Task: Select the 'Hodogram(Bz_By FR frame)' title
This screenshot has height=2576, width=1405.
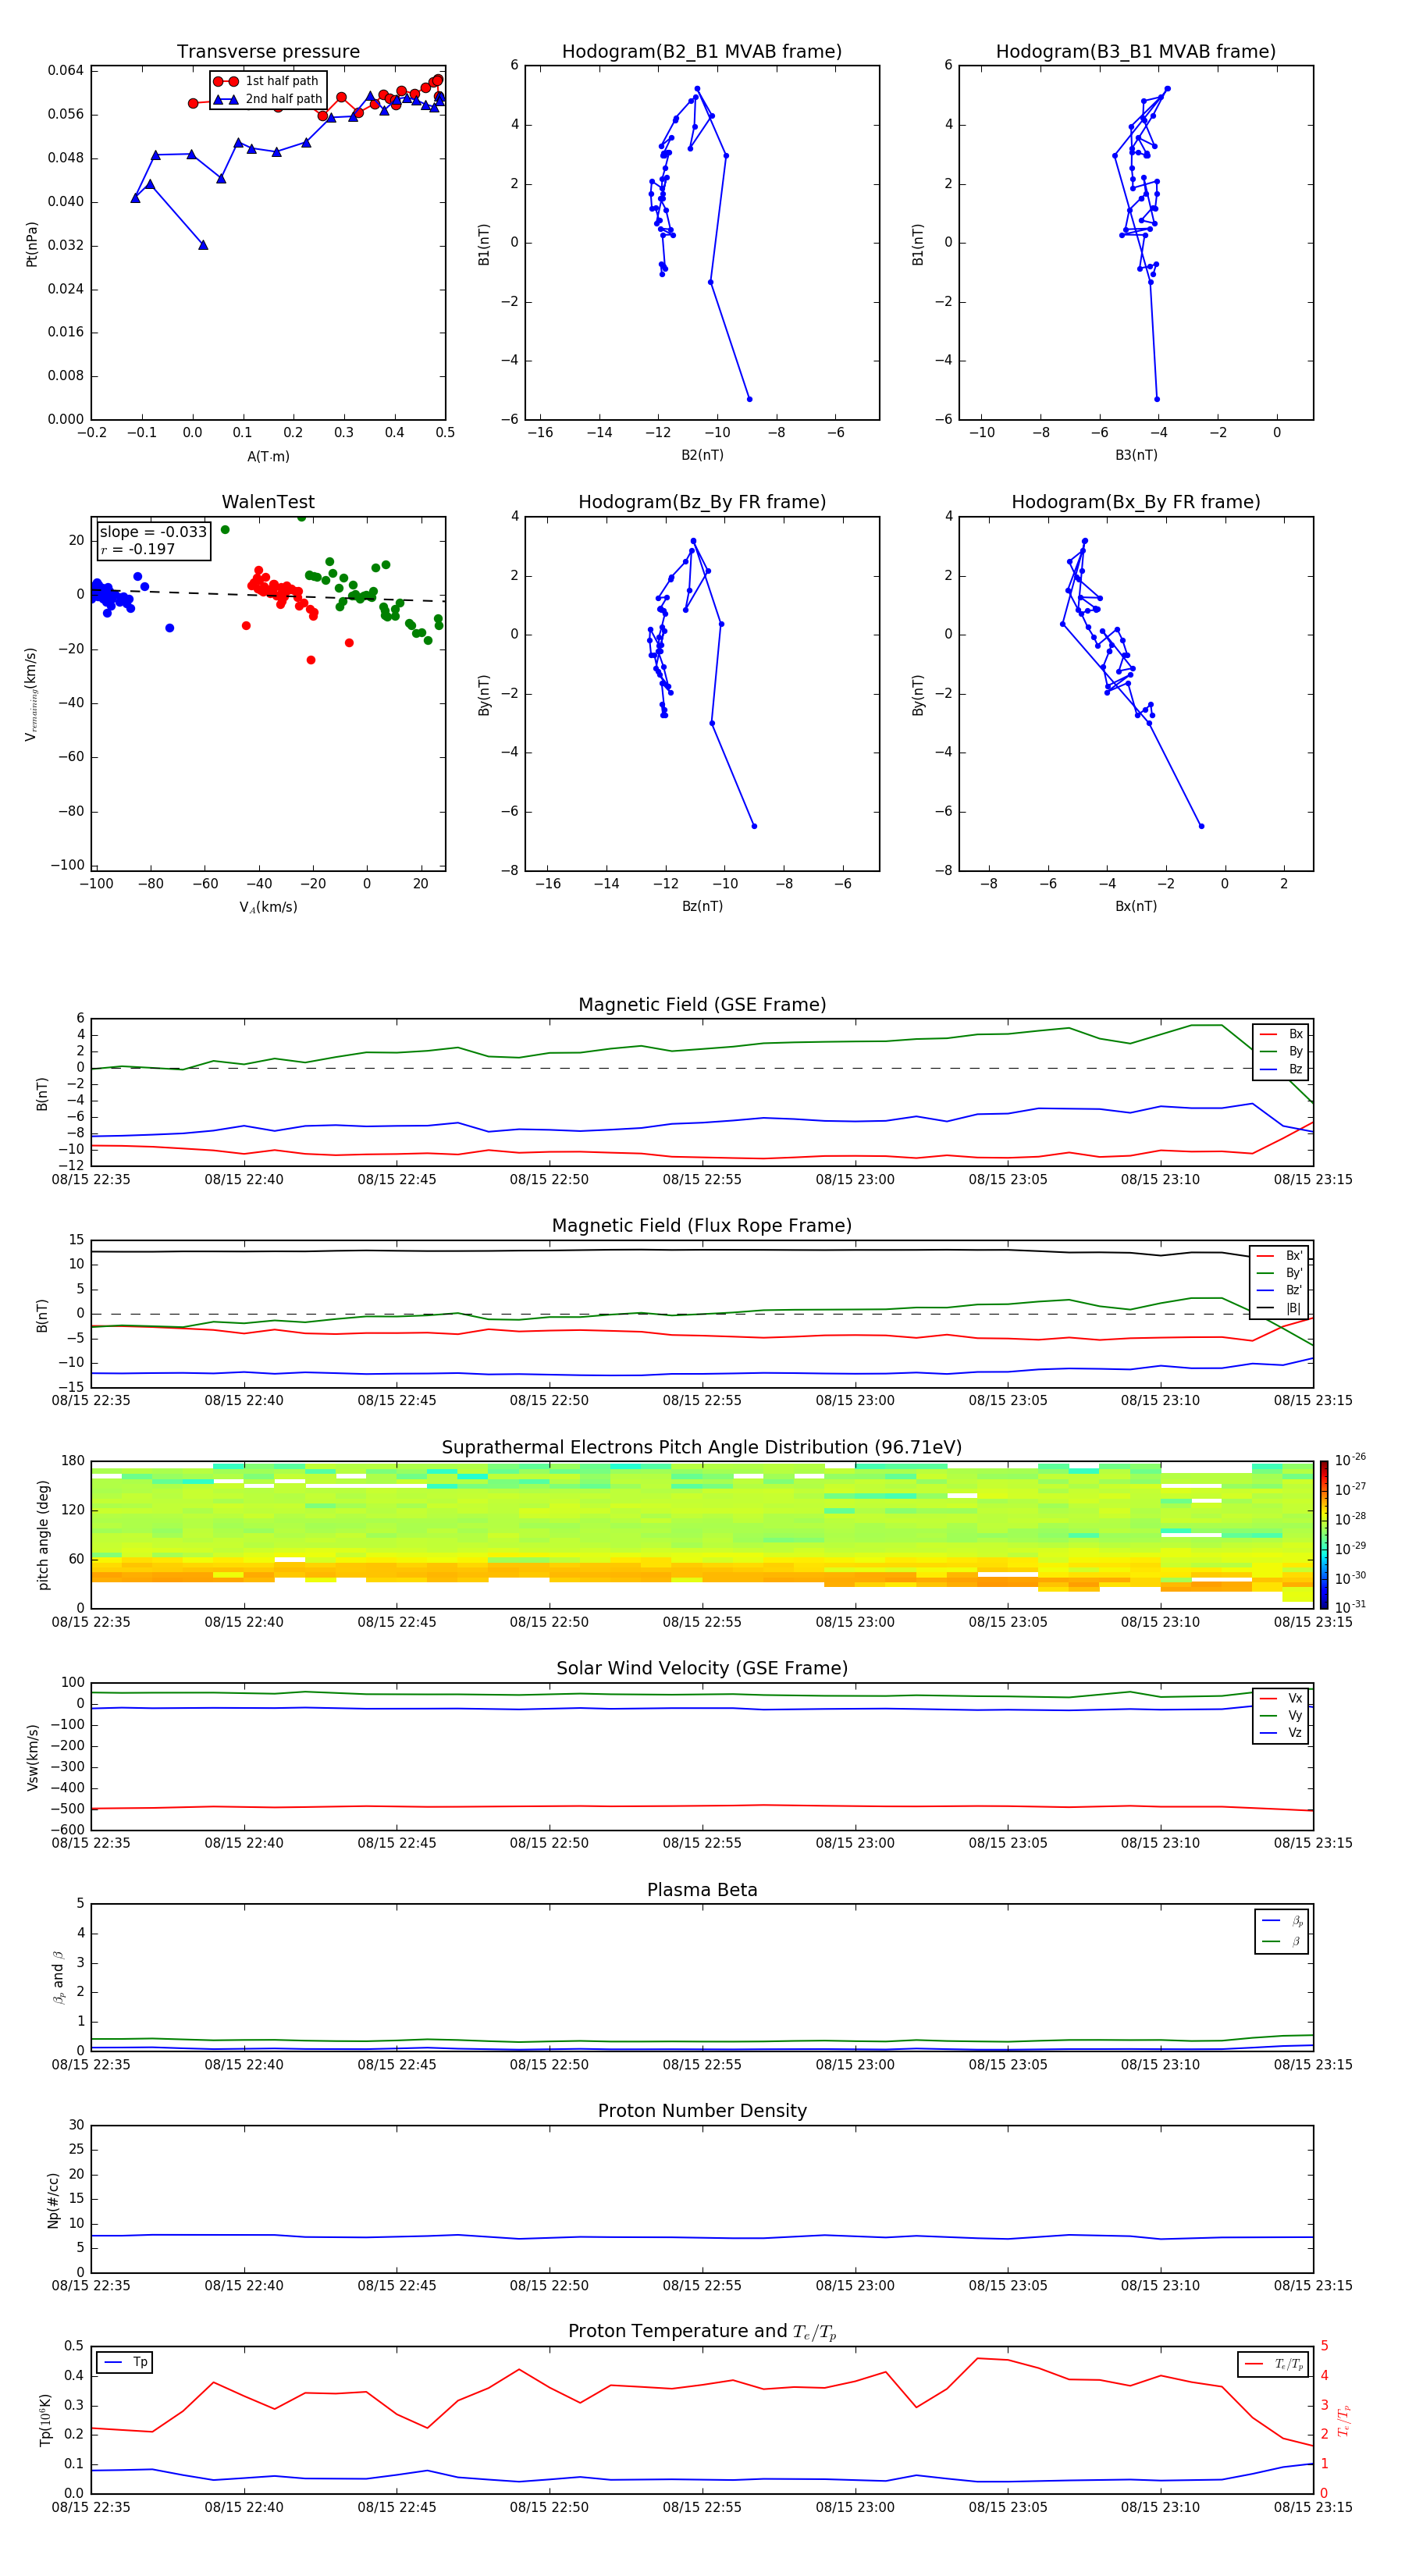Action: pos(702,502)
